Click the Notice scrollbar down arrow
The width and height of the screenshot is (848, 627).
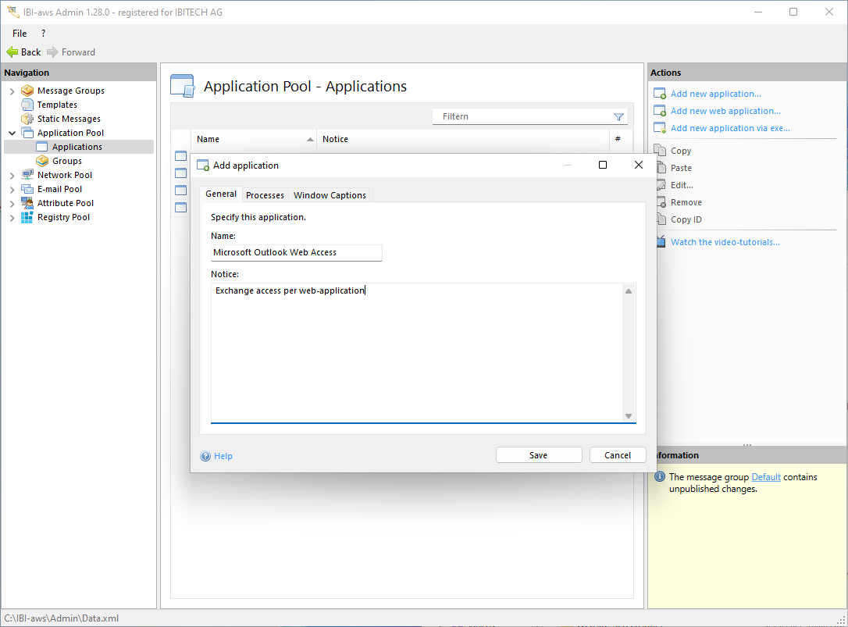629,416
